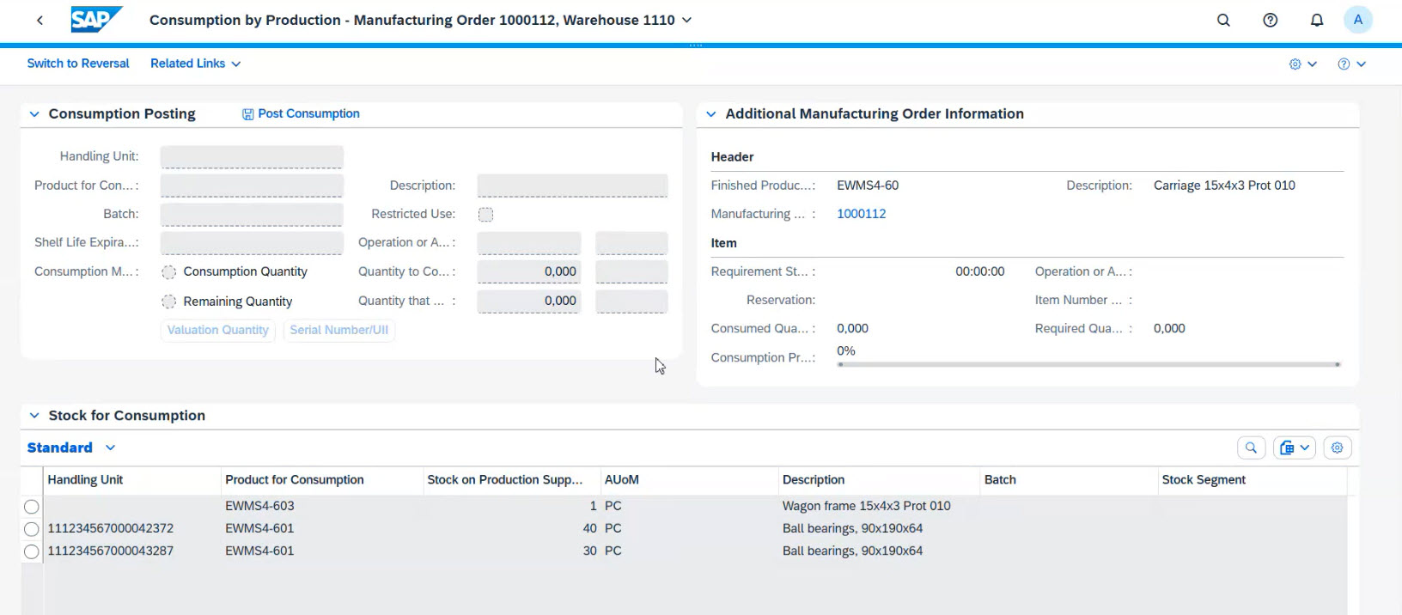The height and width of the screenshot is (615, 1402).
Task: Open the Standard view variant dropdown
Action: [110, 448]
